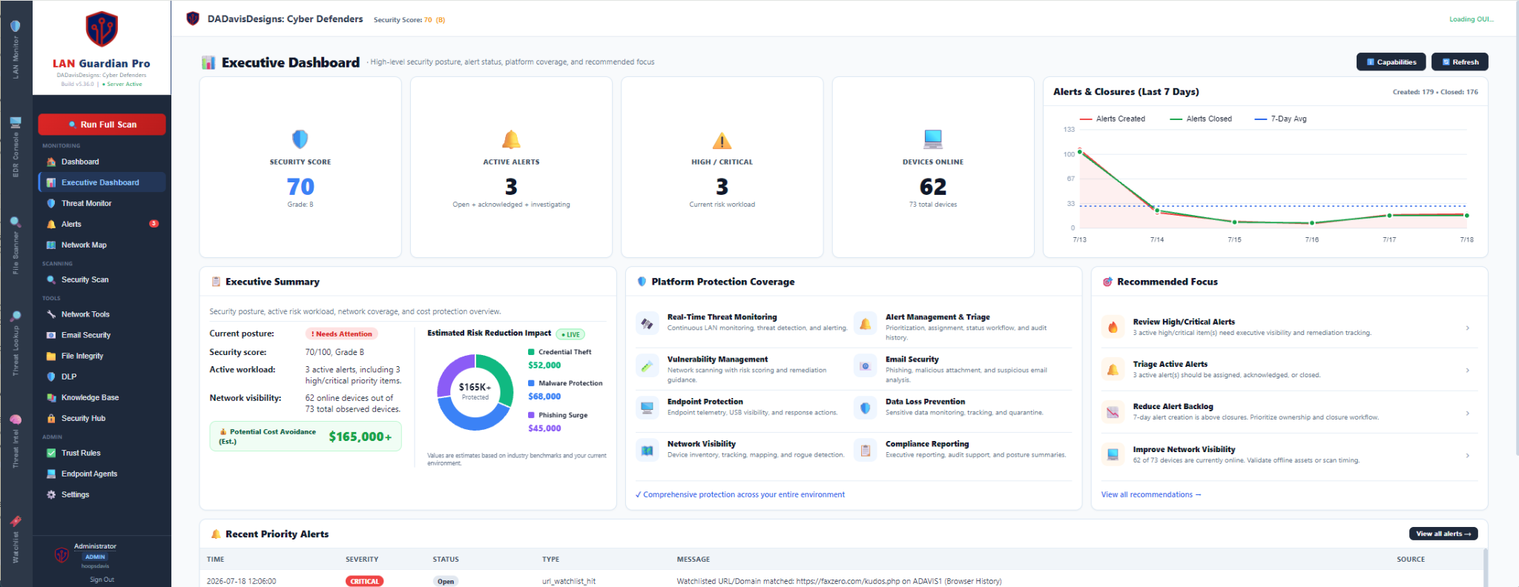Click the Capabilities button

[1391, 62]
